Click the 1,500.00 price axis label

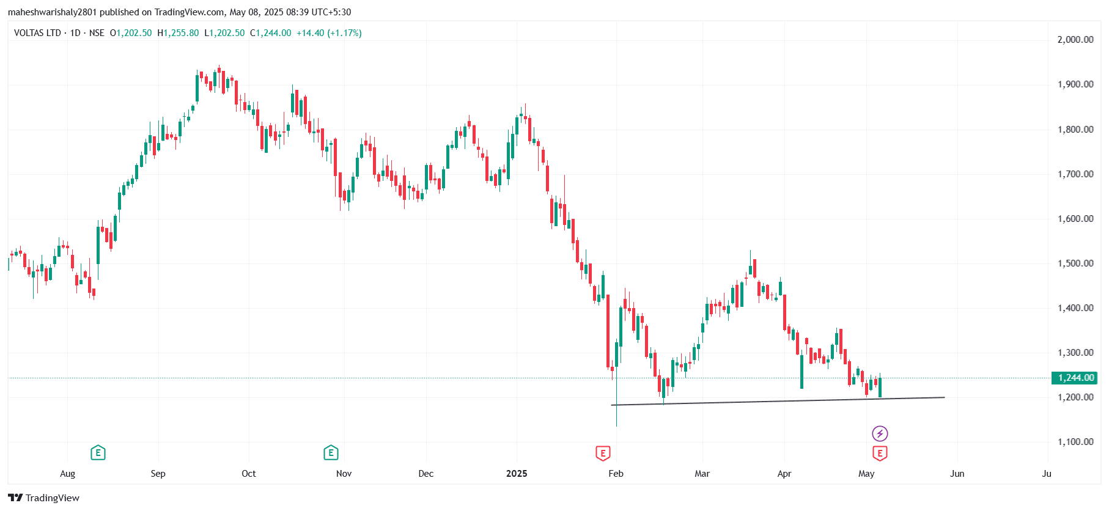tap(1075, 263)
